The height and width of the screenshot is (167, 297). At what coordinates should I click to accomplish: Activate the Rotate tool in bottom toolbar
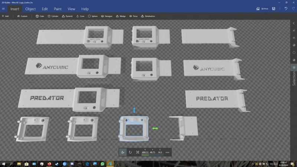click(130, 152)
